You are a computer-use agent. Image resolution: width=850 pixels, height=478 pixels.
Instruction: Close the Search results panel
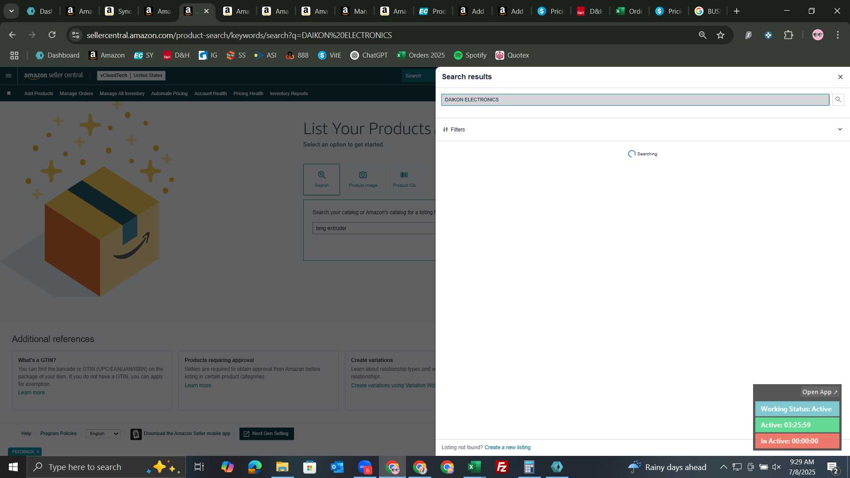[x=840, y=77]
